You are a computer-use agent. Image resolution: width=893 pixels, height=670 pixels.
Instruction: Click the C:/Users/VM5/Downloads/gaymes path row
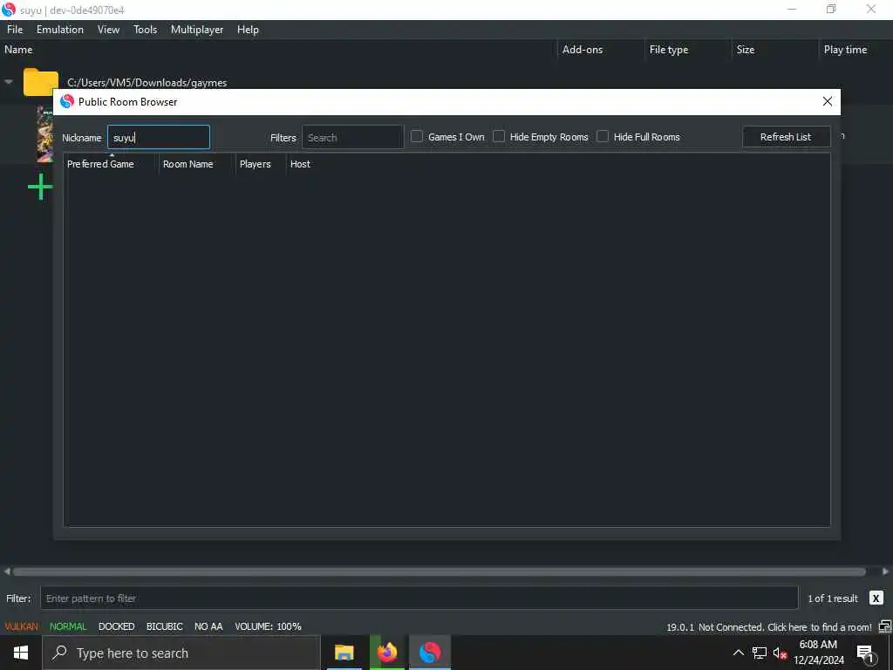[x=147, y=83]
